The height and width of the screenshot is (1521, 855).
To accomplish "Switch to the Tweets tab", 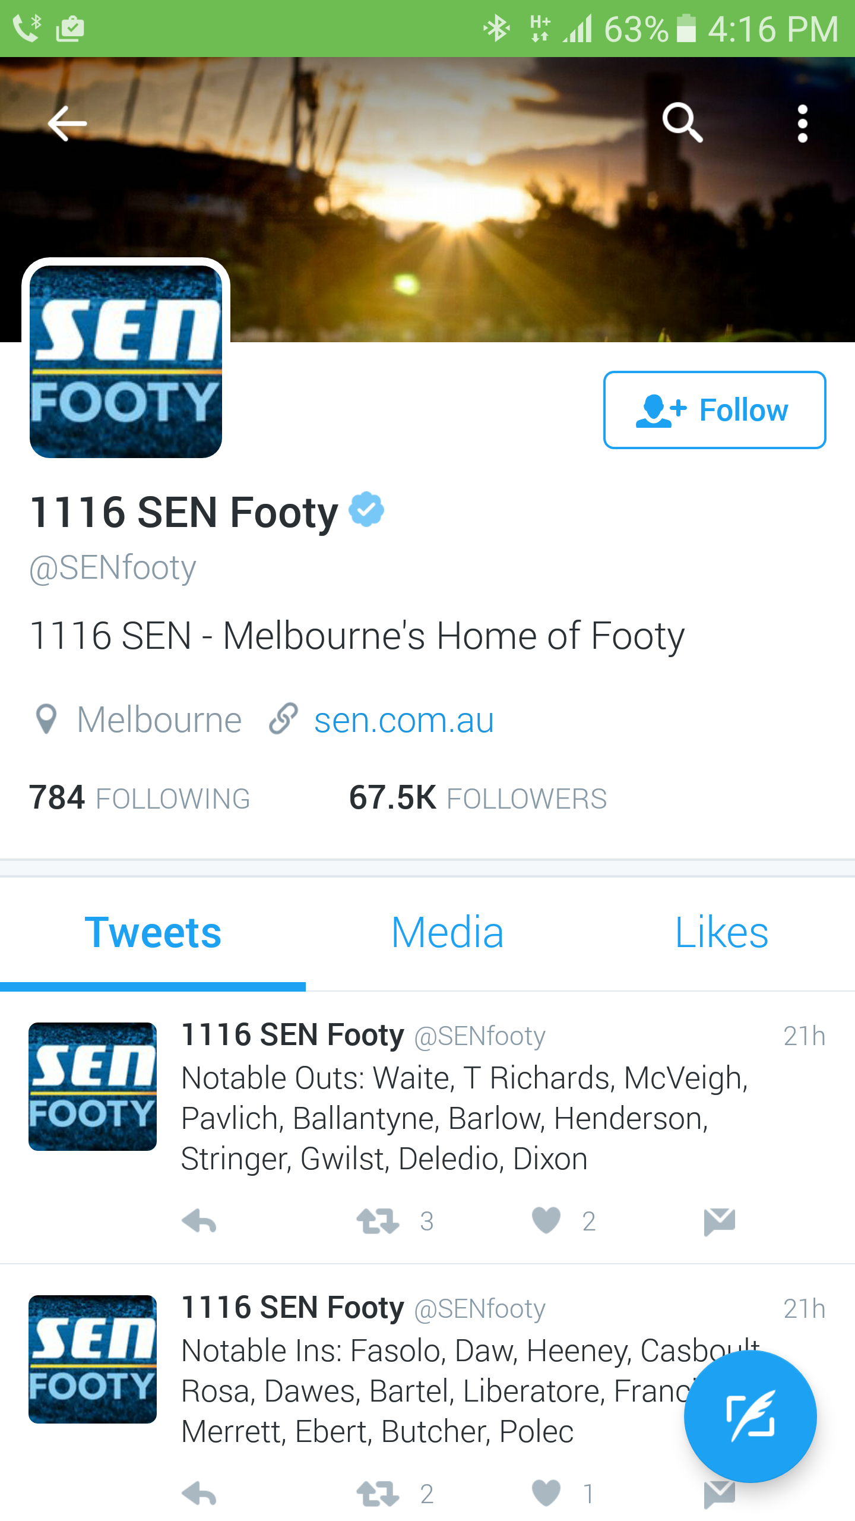I will click(x=153, y=933).
